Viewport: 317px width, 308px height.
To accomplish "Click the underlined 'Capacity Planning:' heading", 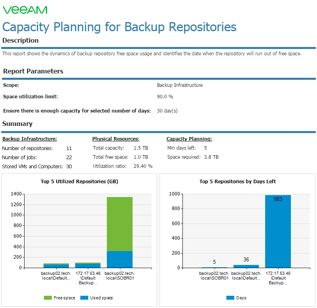I will click(x=190, y=139).
